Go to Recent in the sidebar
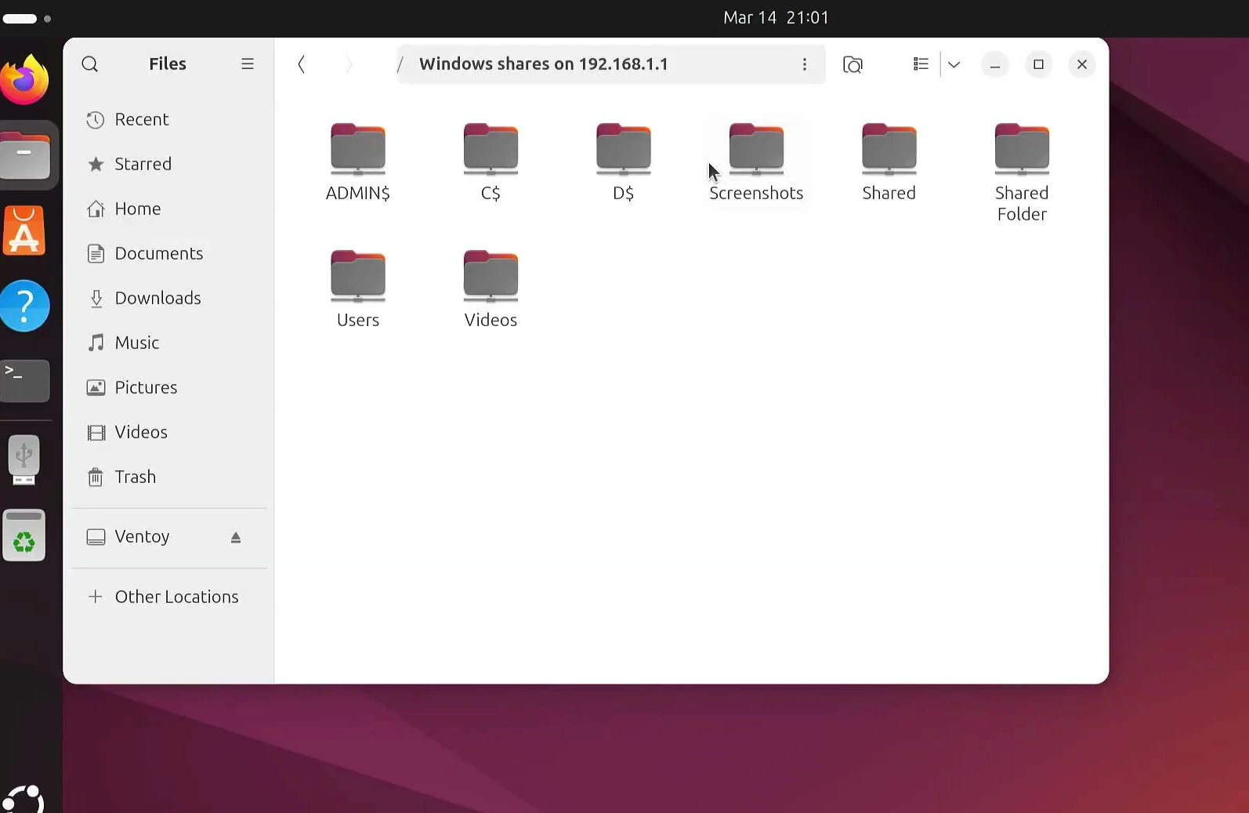This screenshot has width=1249, height=813. [x=169, y=120]
